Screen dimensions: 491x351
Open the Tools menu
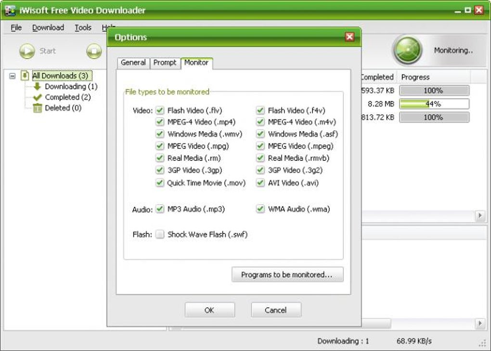(x=83, y=27)
